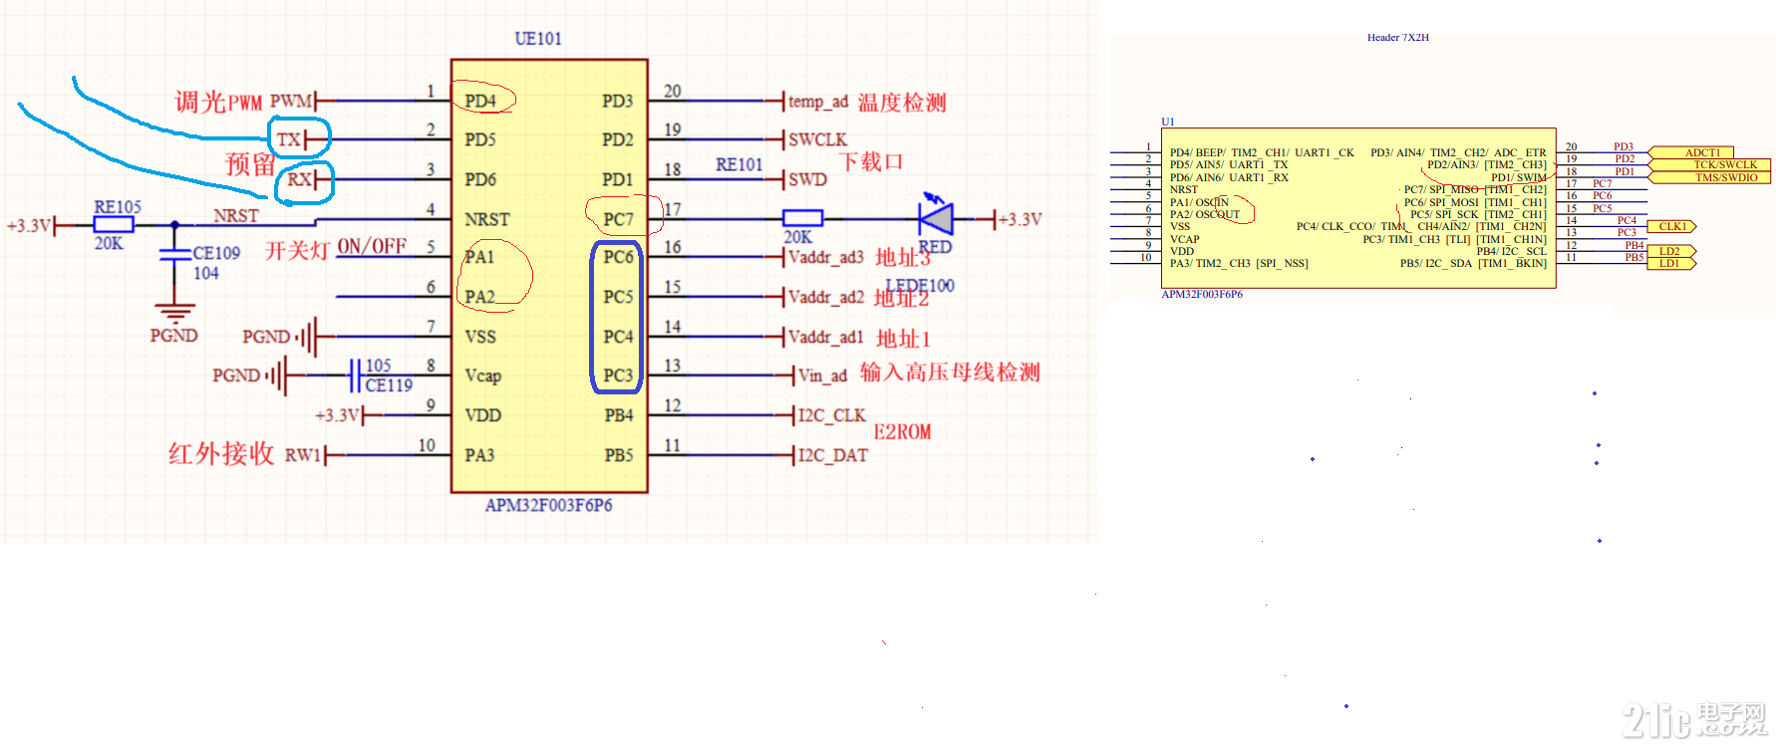This screenshot has height=745, width=1776.
Task: Select APM32F003F6P6 label under U1 chip
Action: coord(1202,294)
